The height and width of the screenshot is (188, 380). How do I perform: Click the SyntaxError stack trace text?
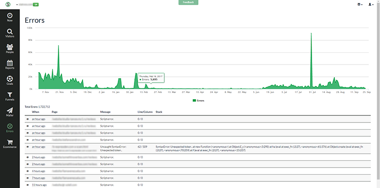[x=259, y=149]
